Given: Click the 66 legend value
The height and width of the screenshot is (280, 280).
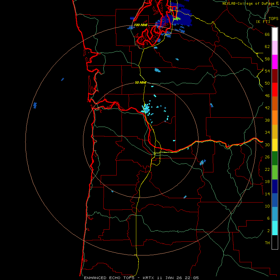Looking at the screenshot, I should click(267, 34).
